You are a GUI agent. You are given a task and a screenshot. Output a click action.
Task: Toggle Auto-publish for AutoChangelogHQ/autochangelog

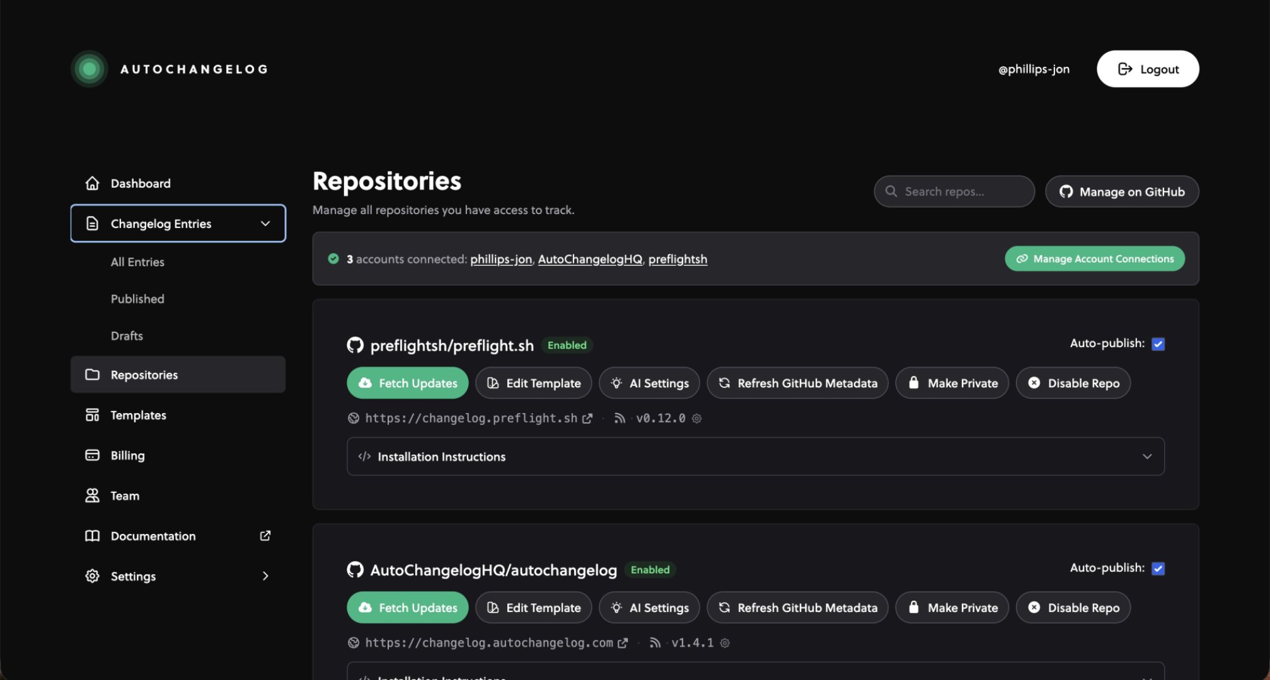[1158, 568]
